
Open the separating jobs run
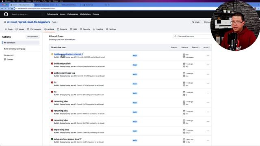pyautogui.click(x=61, y=130)
